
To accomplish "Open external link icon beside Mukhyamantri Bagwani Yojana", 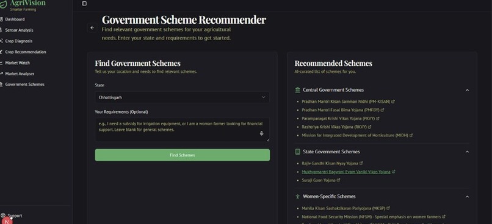I will point(394,172).
